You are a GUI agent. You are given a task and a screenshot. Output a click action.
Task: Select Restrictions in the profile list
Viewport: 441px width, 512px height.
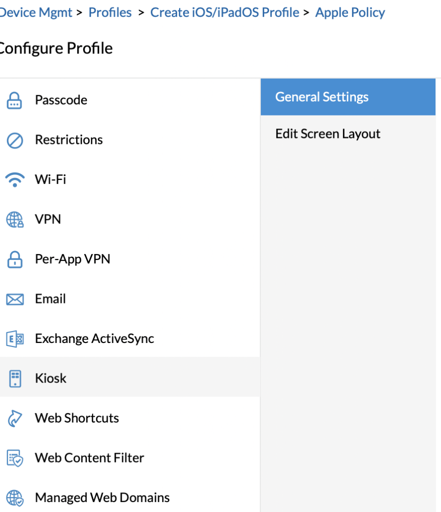[69, 140]
